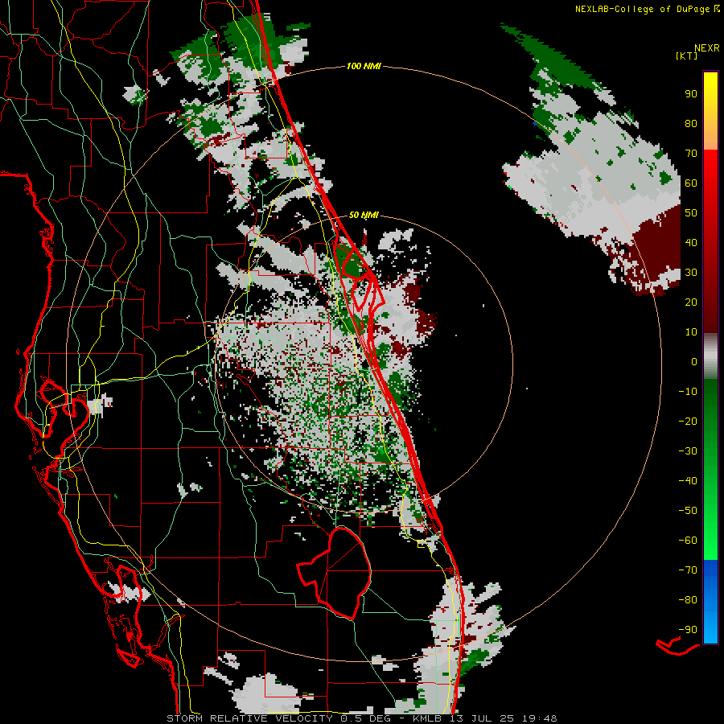
Task: Click the -80 value on velocity scale
Action: tap(688, 600)
